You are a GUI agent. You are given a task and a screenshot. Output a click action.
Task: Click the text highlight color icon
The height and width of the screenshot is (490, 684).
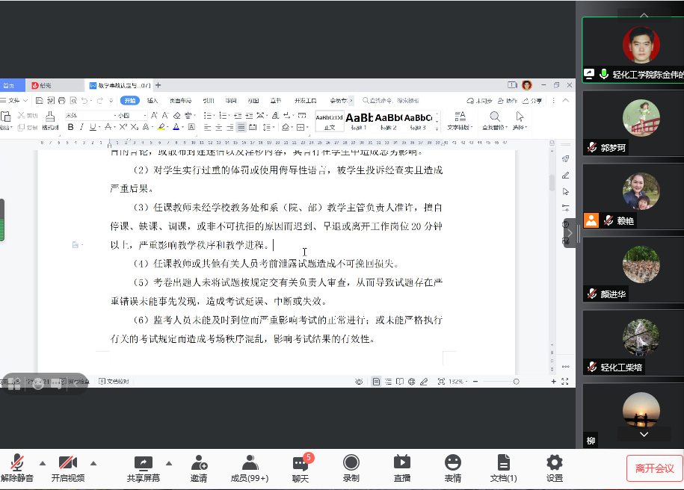[x=161, y=126]
